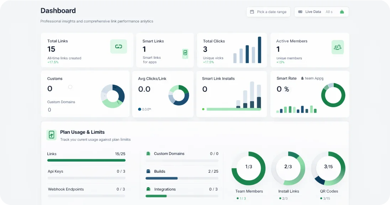Image resolution: width=390 pixels, height=205 pixels.
Task: Select the Builds icon in plan usage
Action: (x=148, y=171)
